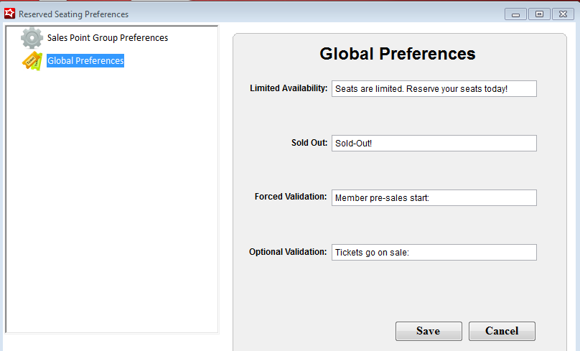Click the Limited Availability text field
580x351 pixels.
tap(434, 88)
